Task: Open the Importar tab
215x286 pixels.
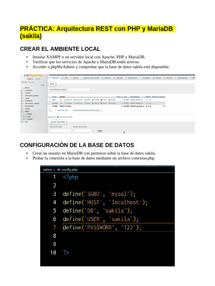Action: tap(118, 78)
